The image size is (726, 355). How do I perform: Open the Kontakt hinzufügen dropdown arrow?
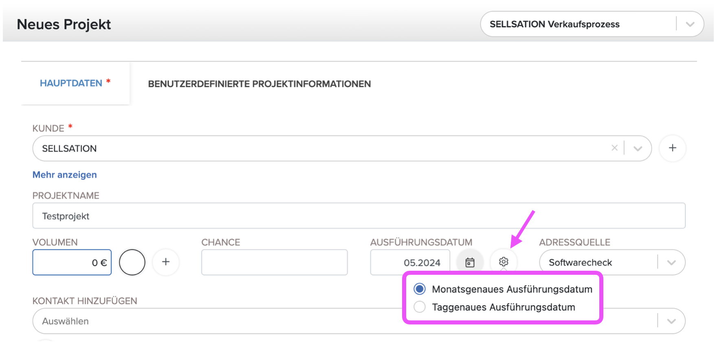point(671,321)
